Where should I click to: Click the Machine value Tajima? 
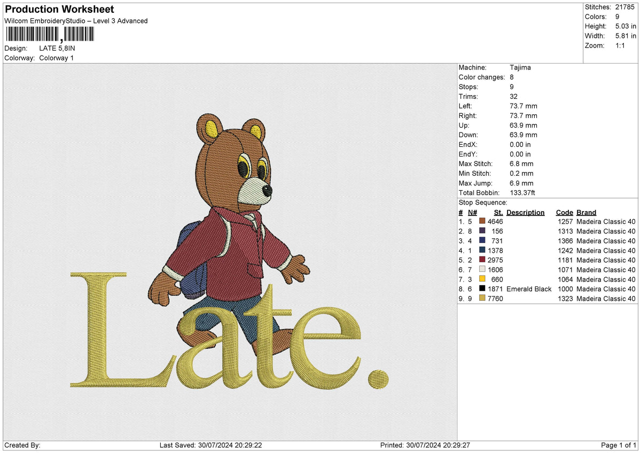point(520,67)
